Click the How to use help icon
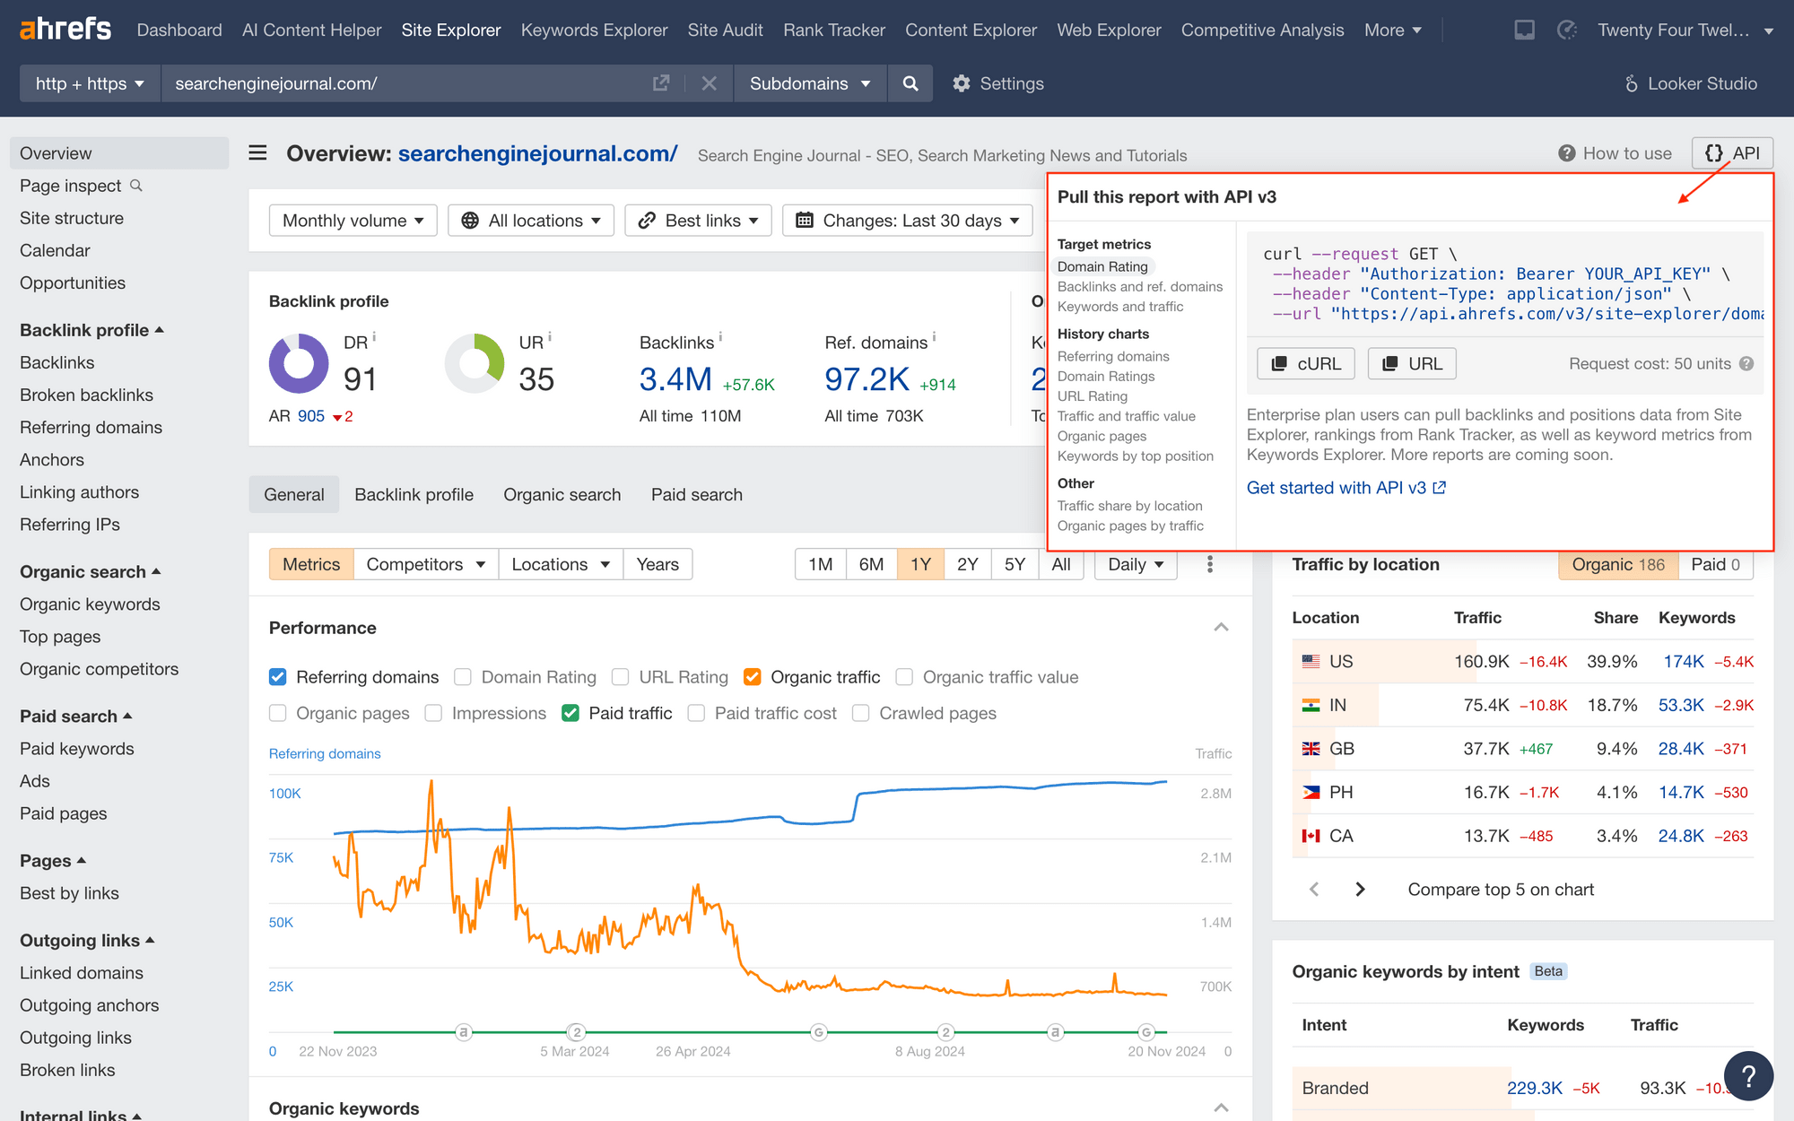1794x1121 pixels. (1567, 153)
